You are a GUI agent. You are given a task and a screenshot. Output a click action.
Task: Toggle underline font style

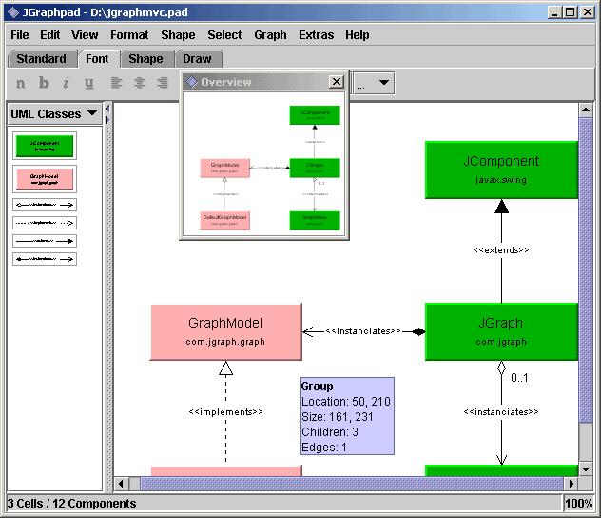(x=89, y=83)
